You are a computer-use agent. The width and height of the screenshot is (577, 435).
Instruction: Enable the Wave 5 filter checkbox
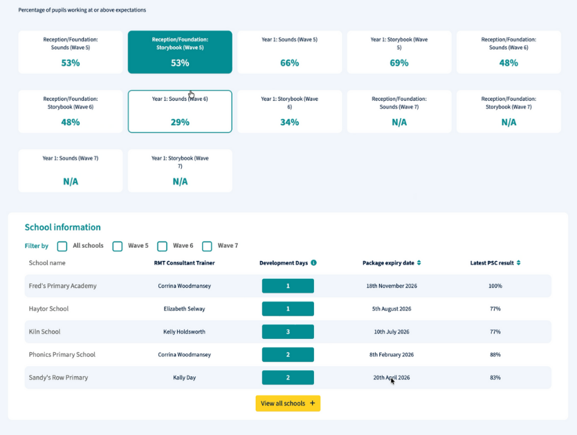tap(118, 246)
